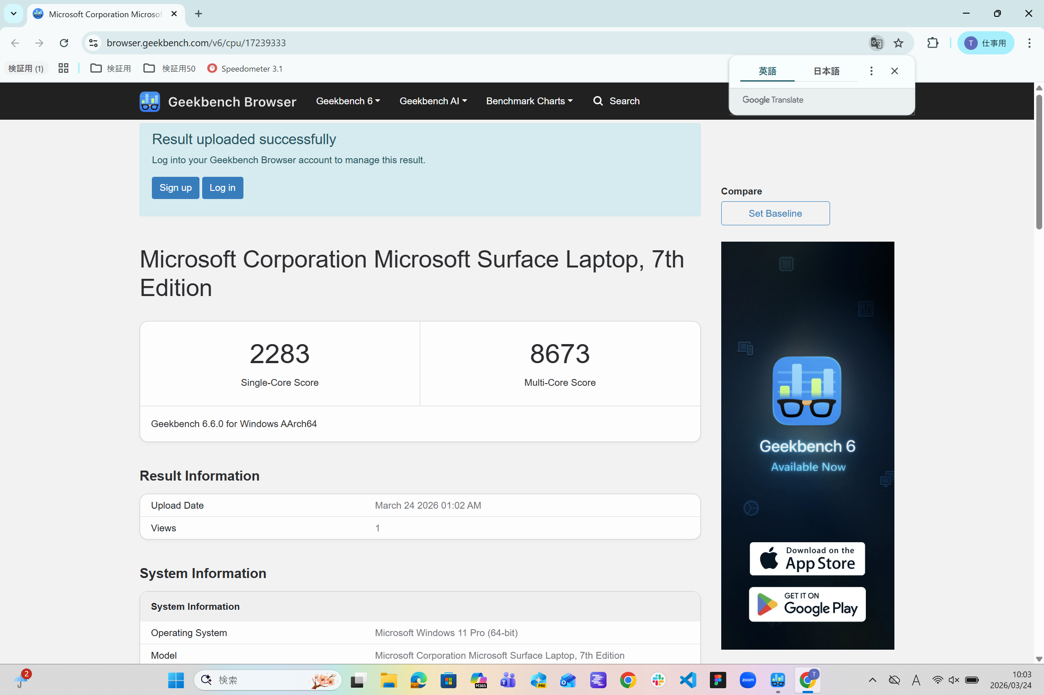Bookmark this page with the star icon
Image resolution: width=1044 pixels, height=695 pixels.
click(898, 43)
